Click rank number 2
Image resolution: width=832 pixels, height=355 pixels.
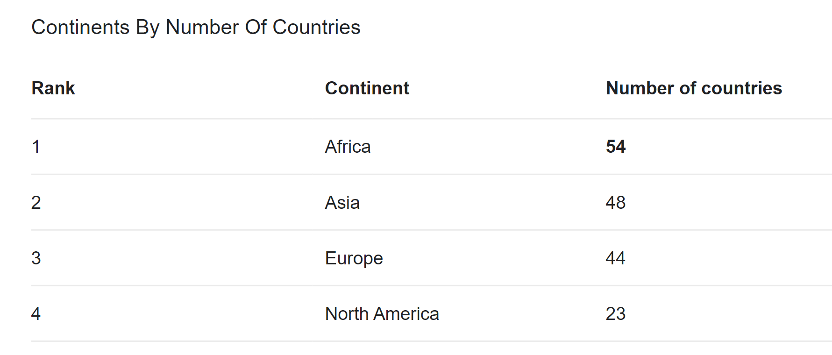[36, 203]
